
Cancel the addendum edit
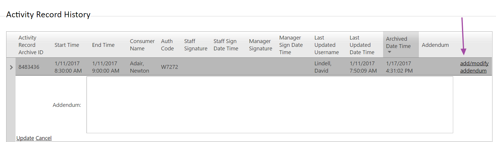[43, 138]
